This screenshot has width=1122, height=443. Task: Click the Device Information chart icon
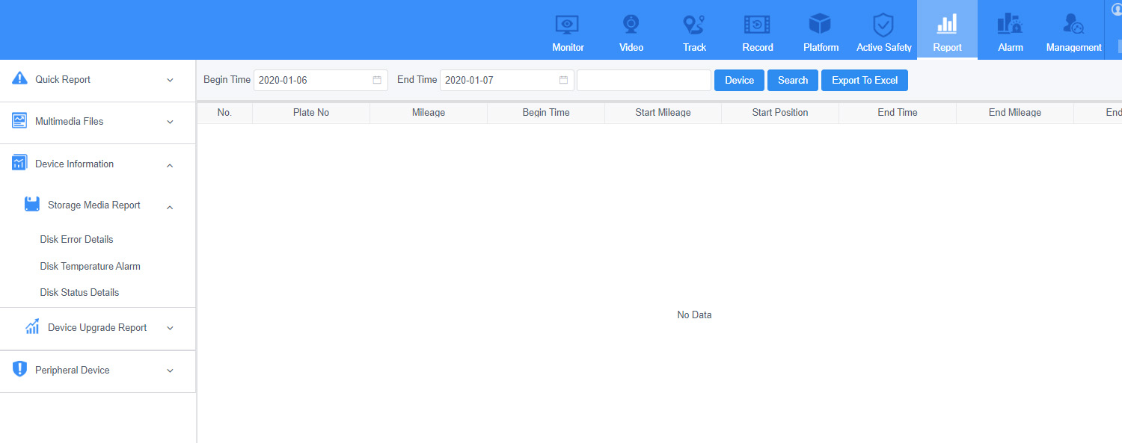coord(20,164)
